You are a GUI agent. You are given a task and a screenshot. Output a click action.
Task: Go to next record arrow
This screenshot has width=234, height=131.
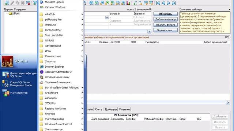tap(169, 3)
